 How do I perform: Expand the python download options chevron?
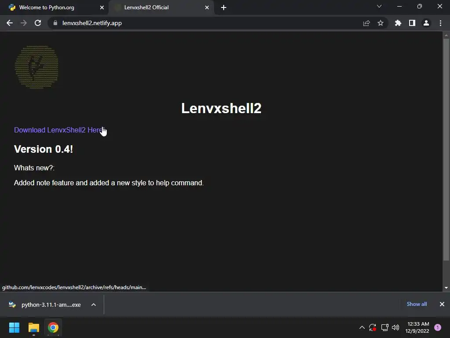click(94, 305)
